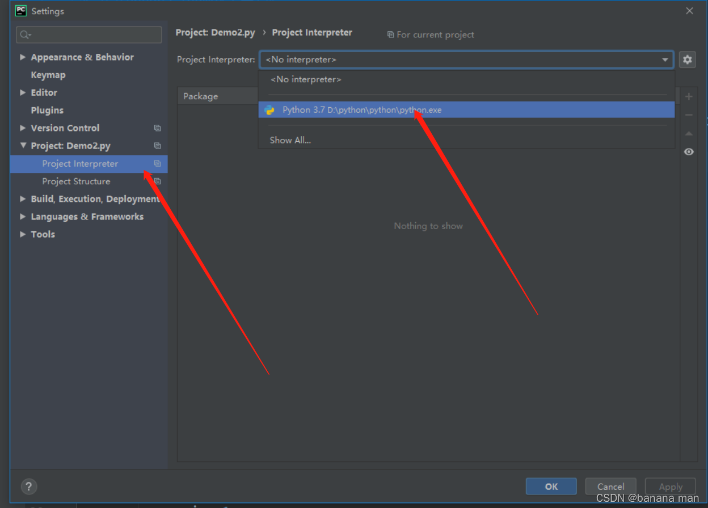Expand the Version Control section
The width and height of the screenshot is (708, 508).
click(x=23, y=128)
